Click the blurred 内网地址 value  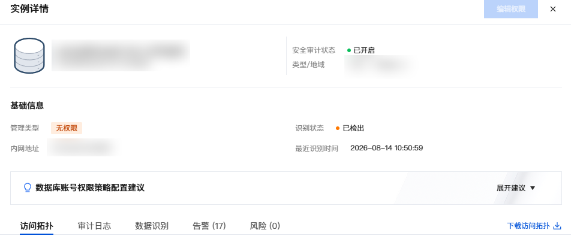82,147
